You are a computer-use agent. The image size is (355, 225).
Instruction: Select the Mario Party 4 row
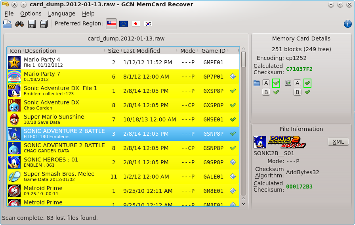tap(123, 62)
